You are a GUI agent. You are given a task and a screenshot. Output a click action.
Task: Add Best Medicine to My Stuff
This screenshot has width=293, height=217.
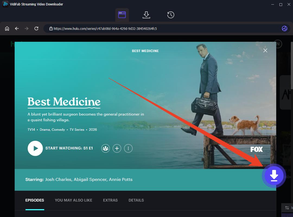click(x=117, y=148)
